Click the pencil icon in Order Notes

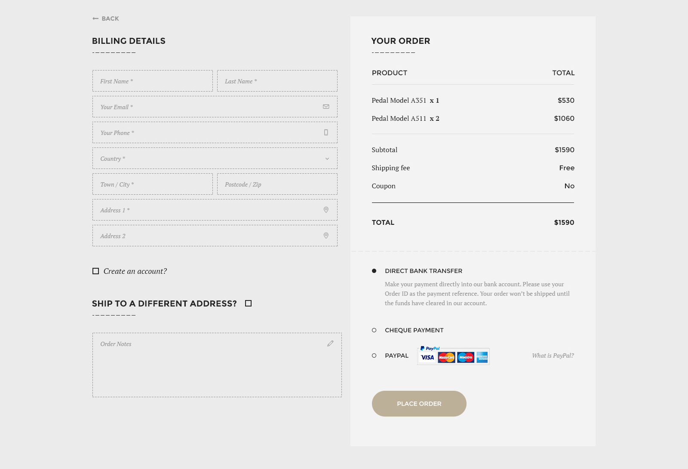coord(330,343)
